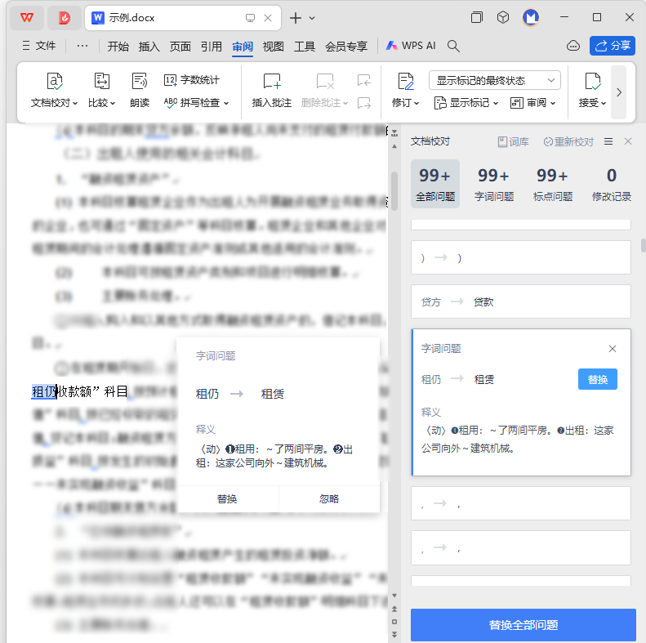This screenshot has width=646, height=643.
Task: Click the 文档校对 proofreading icon in the ribbon
Action: 54,81
